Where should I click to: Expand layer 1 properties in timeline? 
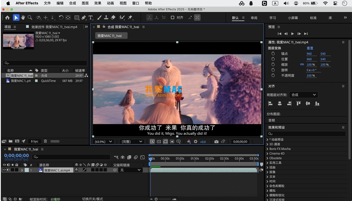[x=22, y=170]
